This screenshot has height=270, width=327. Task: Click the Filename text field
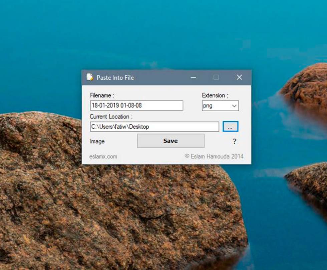pos(136,106)
